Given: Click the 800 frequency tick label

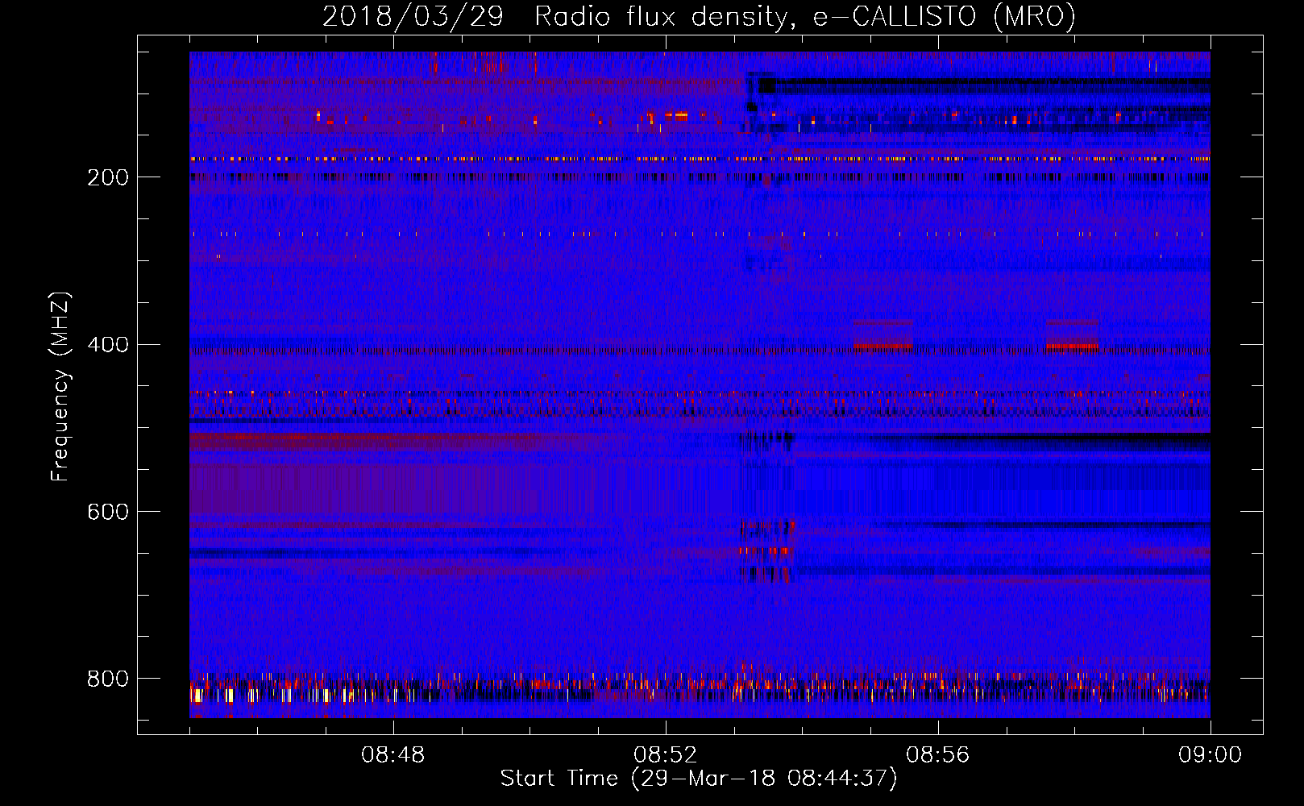Looking at the screenshot, I should tap(108, 679).
